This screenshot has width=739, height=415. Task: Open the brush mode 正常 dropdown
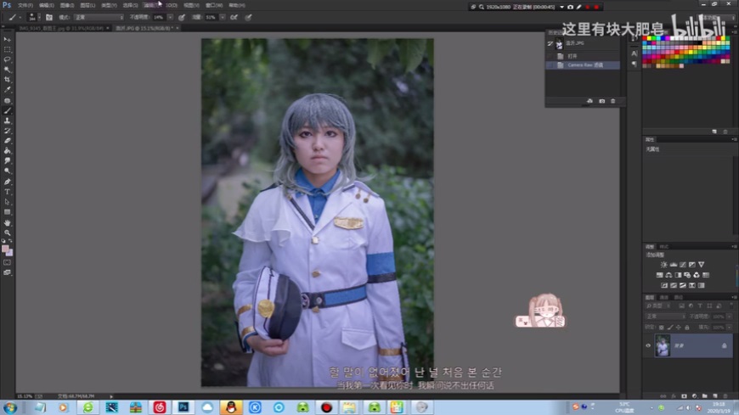coord(99,17)
